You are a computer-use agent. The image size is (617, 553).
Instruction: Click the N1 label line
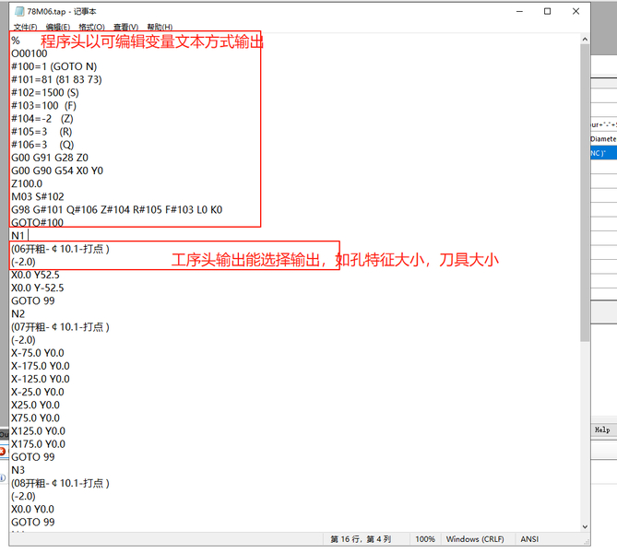tap(18, 235)
